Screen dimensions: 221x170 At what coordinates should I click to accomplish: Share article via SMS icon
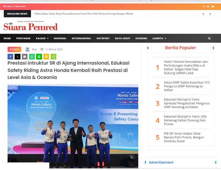click(x=46, y=57)
